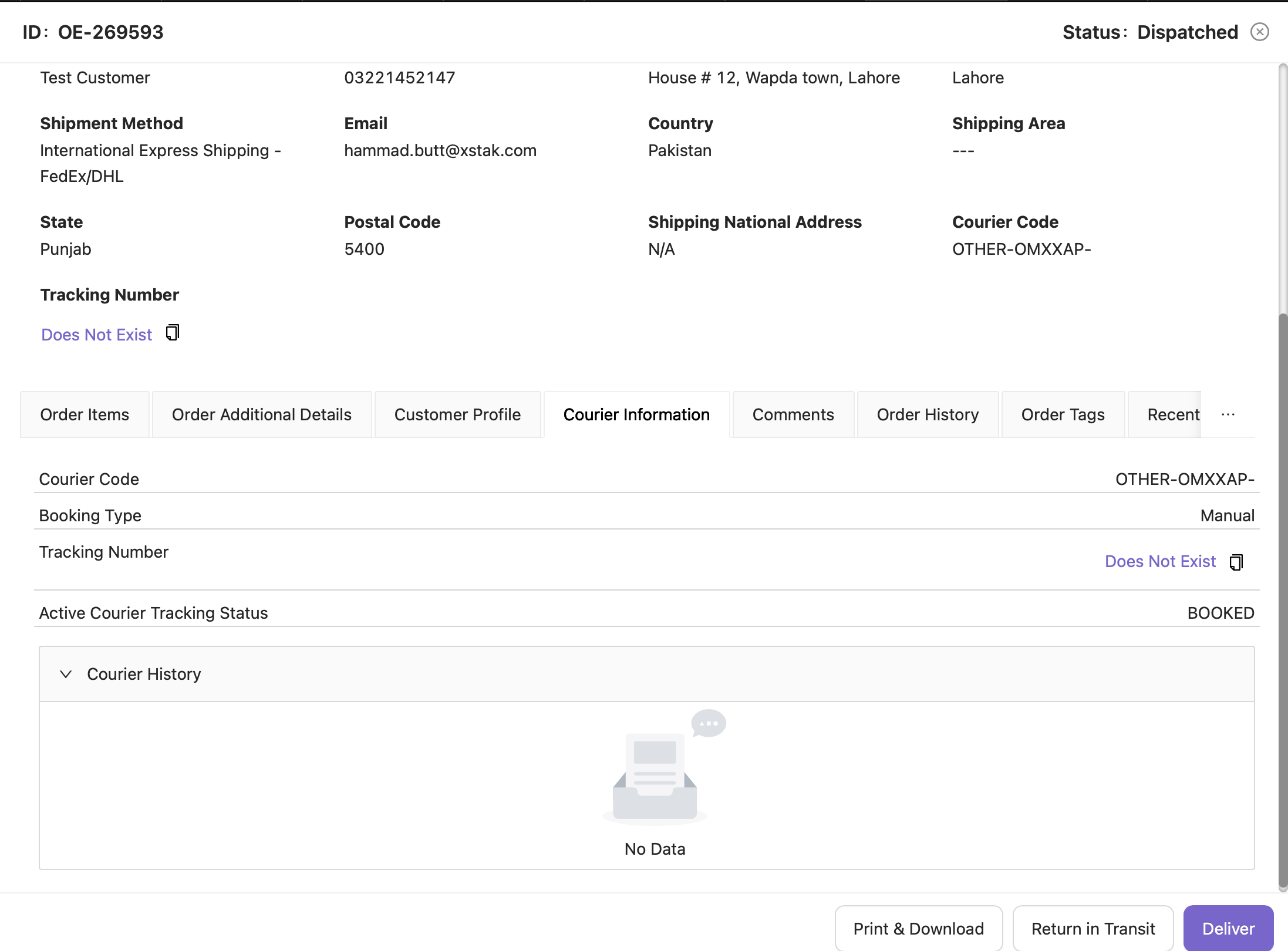The width and height of the screenshot is (1288, 951).
Task: Click the postal code 5400
Action: 364,249
